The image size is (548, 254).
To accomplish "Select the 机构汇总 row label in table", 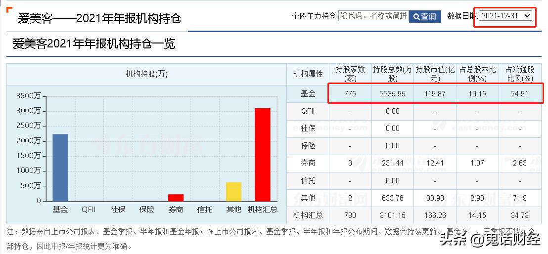I will pyautogui.click(x=308, y=215).
